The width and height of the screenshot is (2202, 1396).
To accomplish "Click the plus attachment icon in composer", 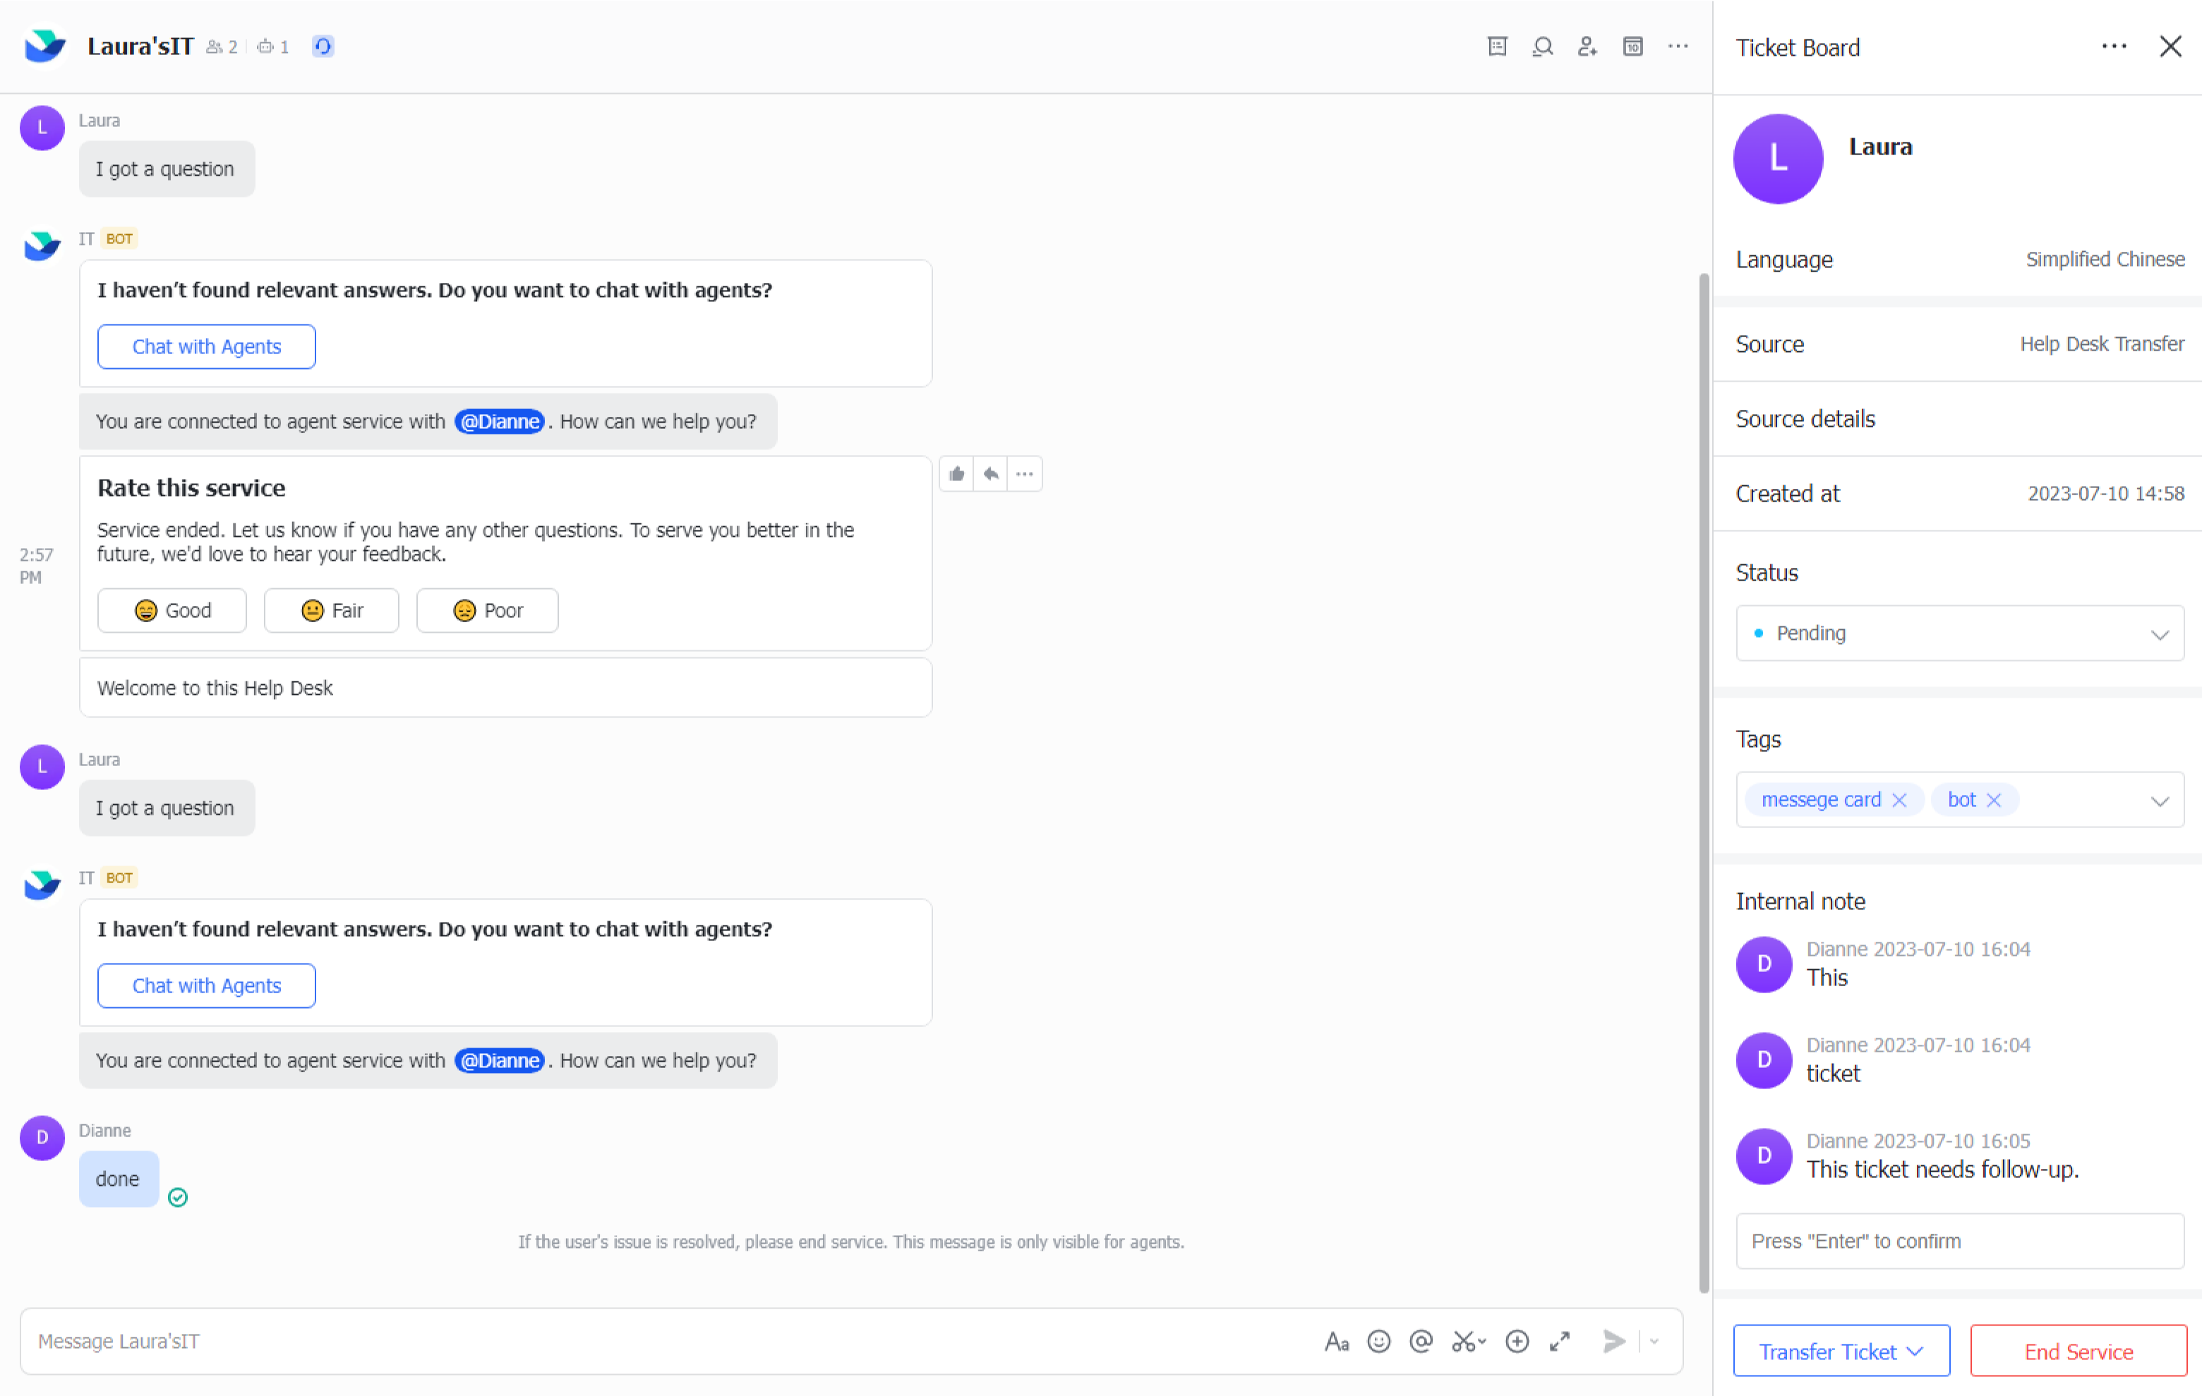I will click(1516, 1340).
